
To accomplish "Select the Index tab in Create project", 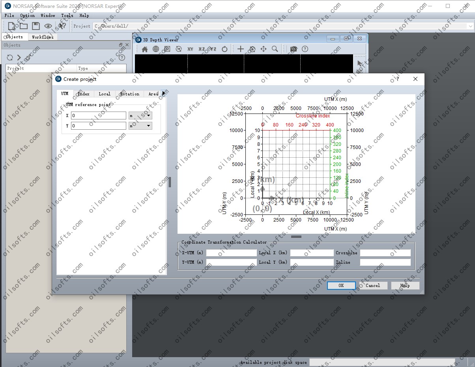I will pyautogui.click(x=84, y=94).
